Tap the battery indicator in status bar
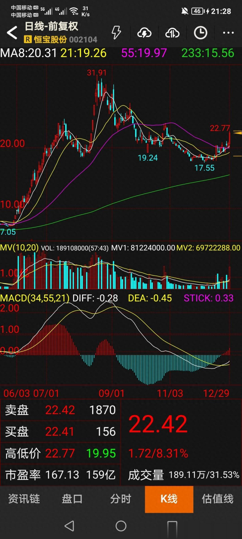The width and height of the screenshot is (242, 539). [x=198, y=11]
